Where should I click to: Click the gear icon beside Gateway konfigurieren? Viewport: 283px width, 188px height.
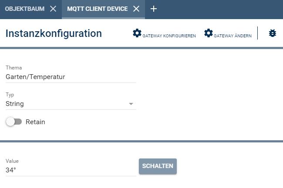click(137, 33)
